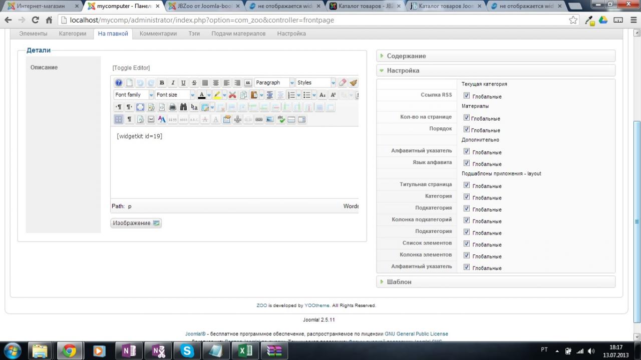Expand the Содержание panel
641x360 pixels.
[496, 56]
